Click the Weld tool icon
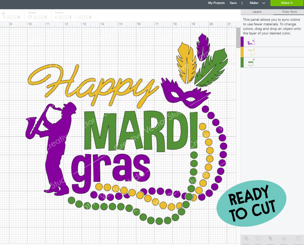The width and height of the screenshot is (304, 245). [258, 238]
